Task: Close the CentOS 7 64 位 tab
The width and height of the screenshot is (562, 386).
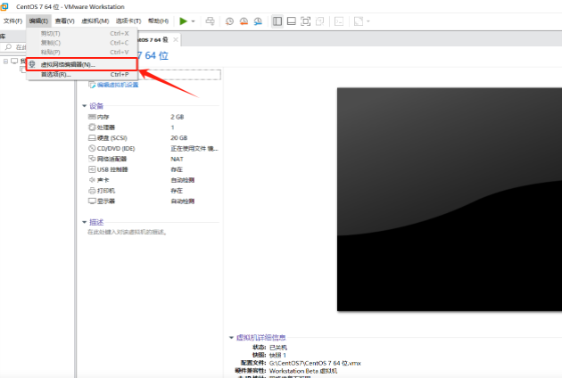Action: click(x=176, y=40)
